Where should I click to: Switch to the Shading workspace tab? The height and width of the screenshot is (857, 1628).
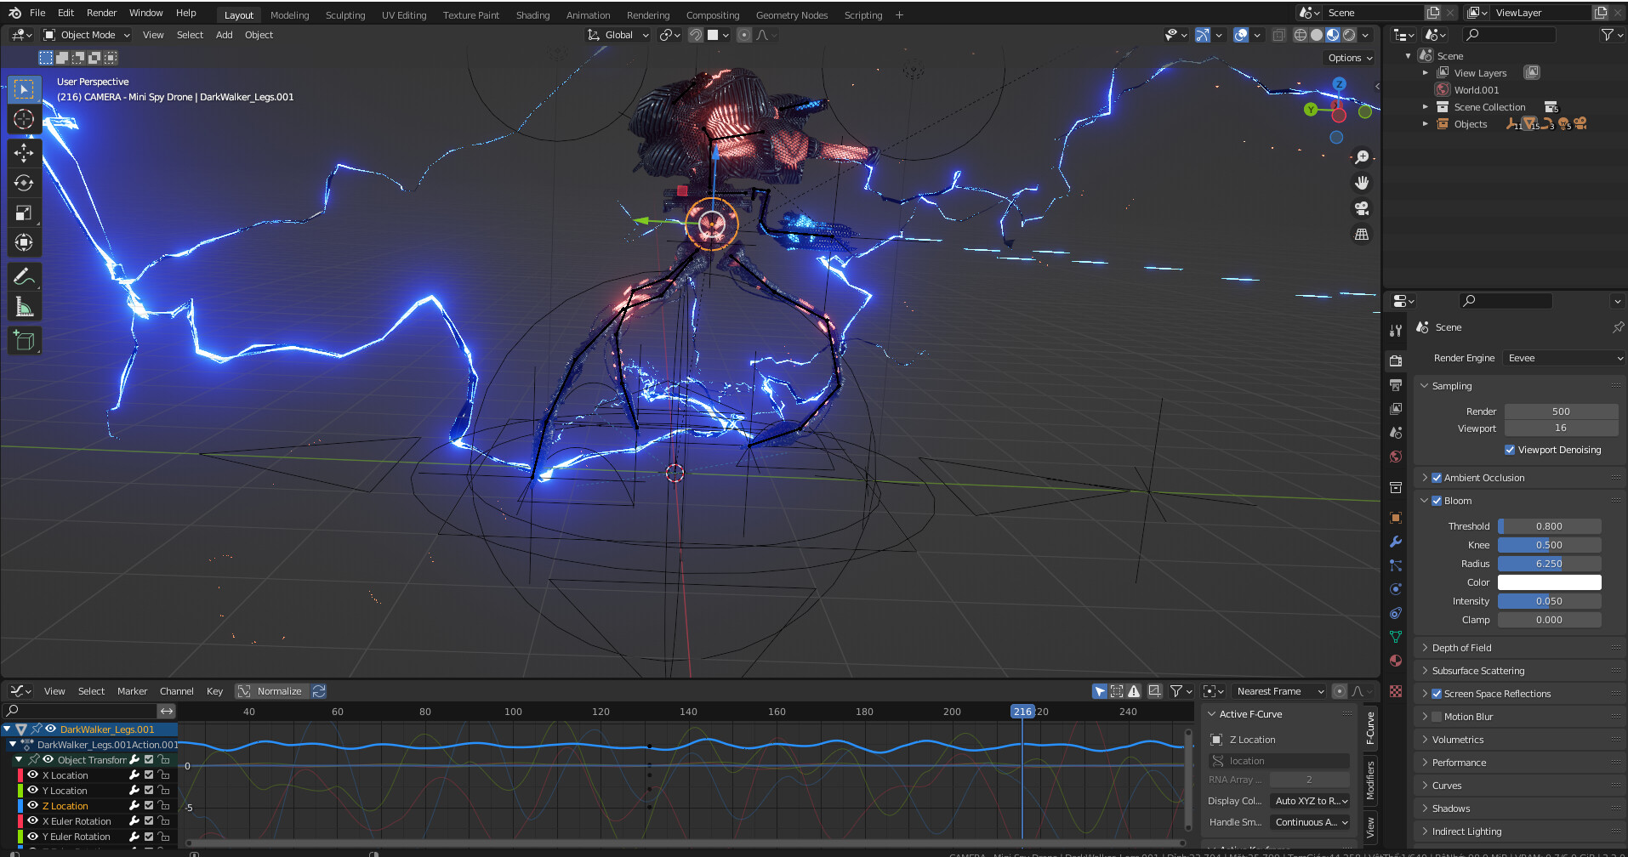point(532,15)
